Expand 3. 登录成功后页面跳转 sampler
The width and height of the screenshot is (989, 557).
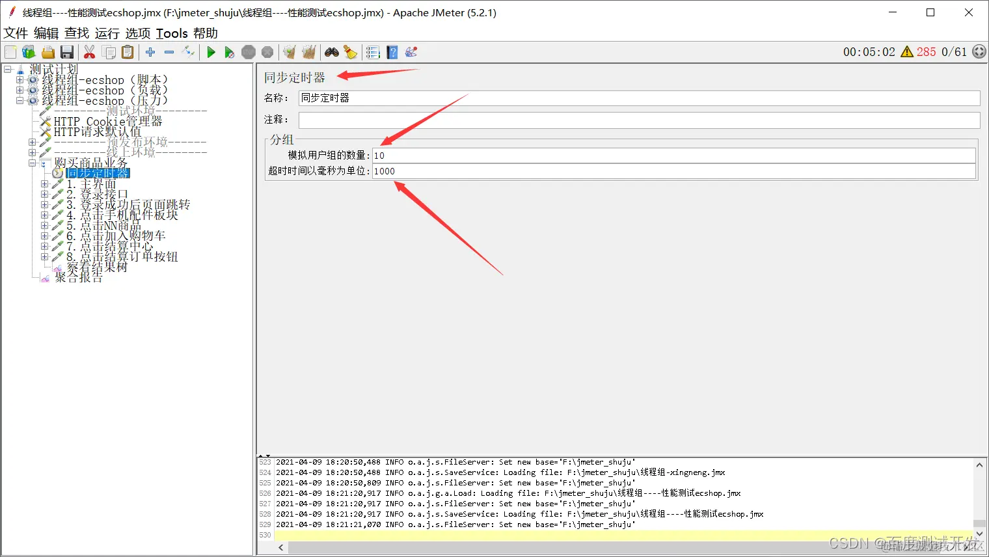coord(44,204)
